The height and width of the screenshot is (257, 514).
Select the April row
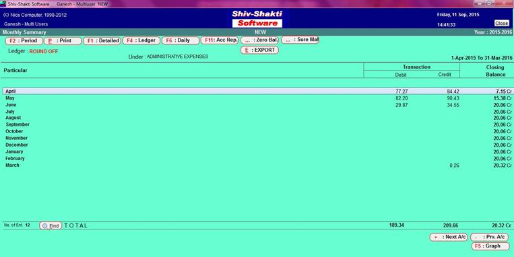257,91
